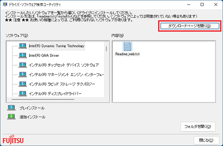Click the インテル(R) マネージメント エンジン laptop icon
Viewport: 223px width, 146px height.
click(x=22, y=75)
